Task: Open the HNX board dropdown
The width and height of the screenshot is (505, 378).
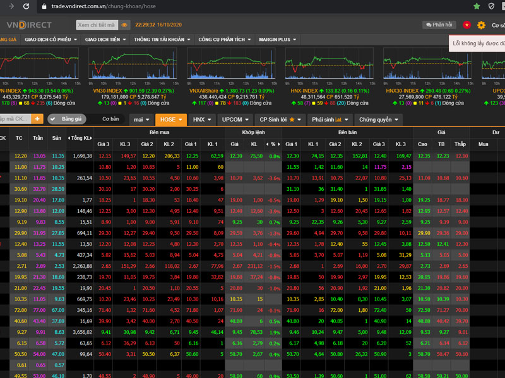Action: [x=202, y=120]
